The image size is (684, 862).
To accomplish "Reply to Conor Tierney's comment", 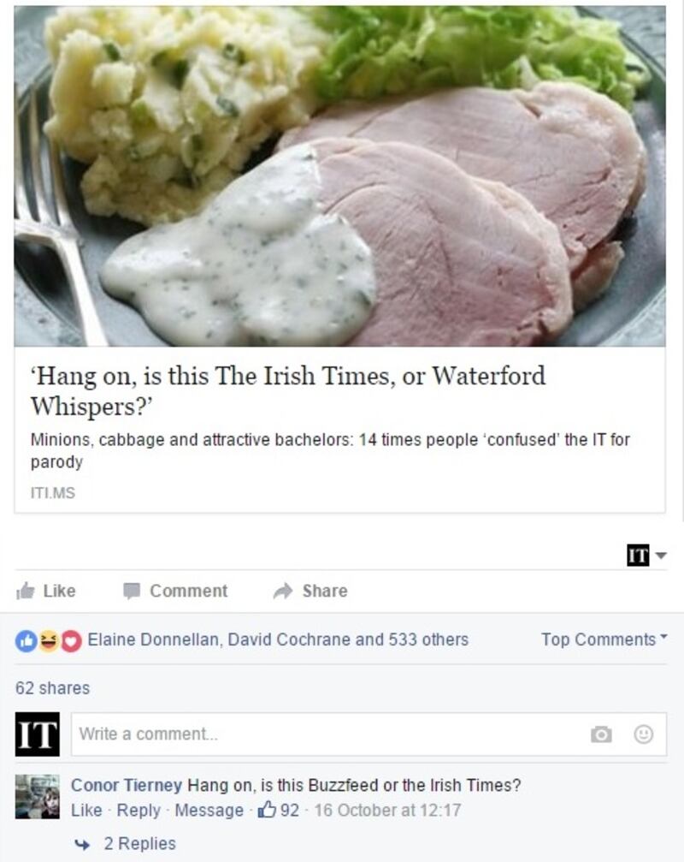I will coord(139,811).
